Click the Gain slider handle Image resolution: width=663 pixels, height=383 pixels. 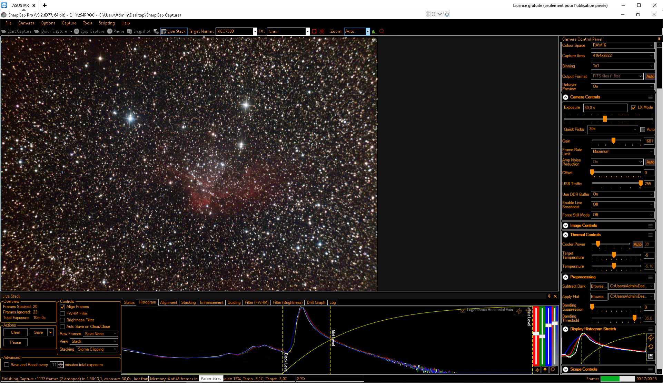point(613,141)
